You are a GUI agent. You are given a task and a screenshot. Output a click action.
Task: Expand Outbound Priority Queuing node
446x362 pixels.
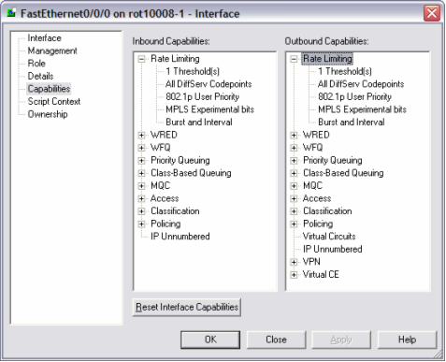coord(294,161)
